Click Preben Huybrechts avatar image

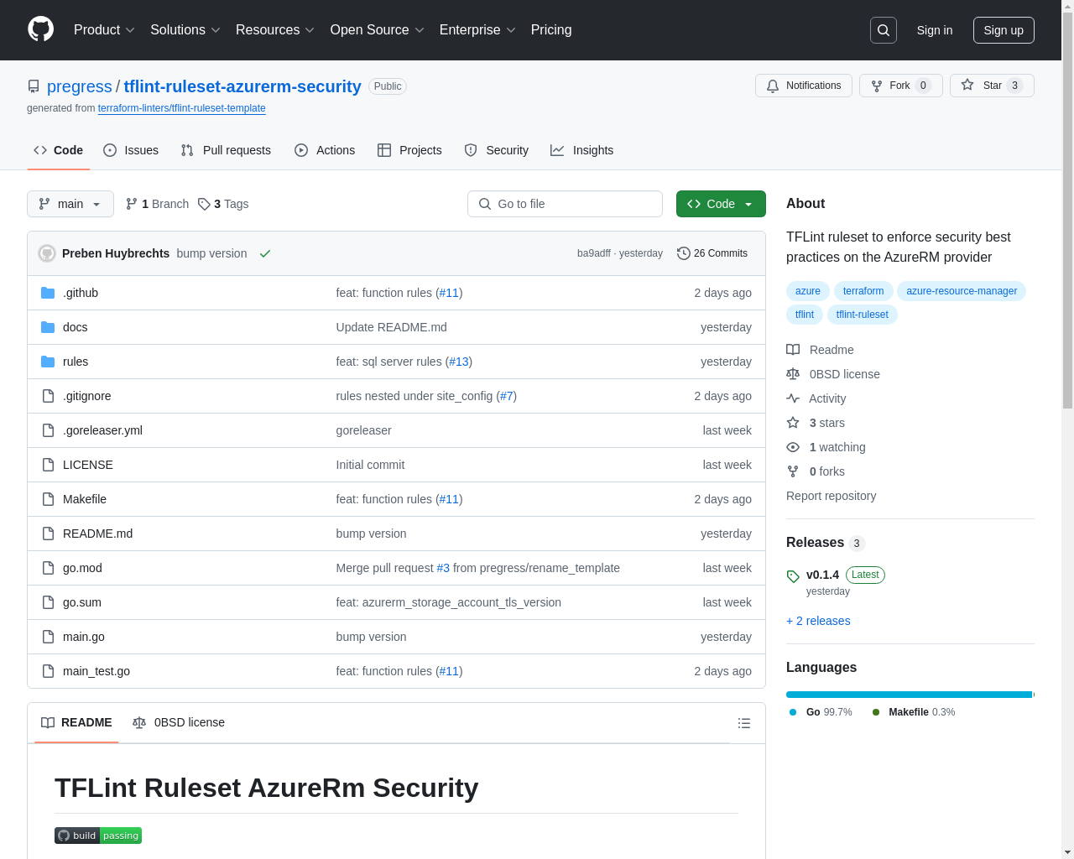click(x=47, y=253)
